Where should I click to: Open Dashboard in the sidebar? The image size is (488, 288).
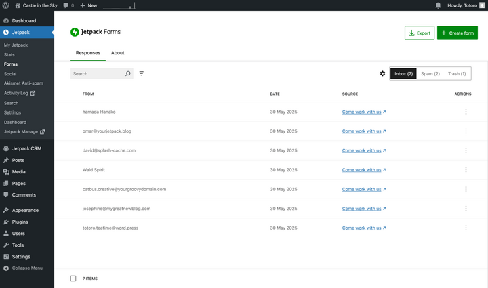[x=26, y=21]
